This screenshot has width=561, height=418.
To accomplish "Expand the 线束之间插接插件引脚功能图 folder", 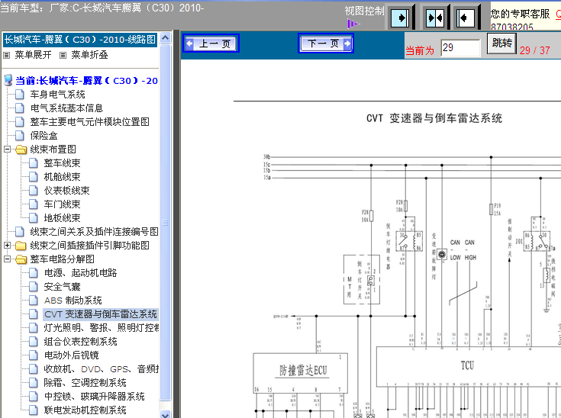I will tap(7, 246).
